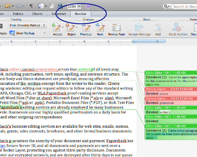Click the inserted word 'editors' in document

pyautogui.click(x=15, y=70)
